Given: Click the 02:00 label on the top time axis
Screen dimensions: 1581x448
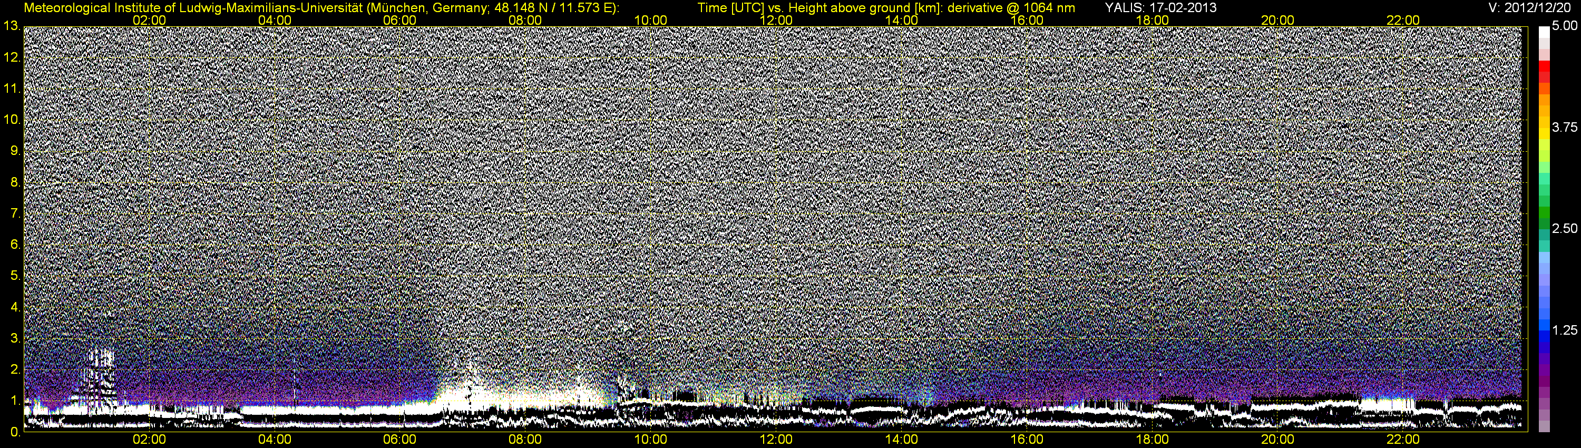Looking at the screenshot, I should coord(149,20).
